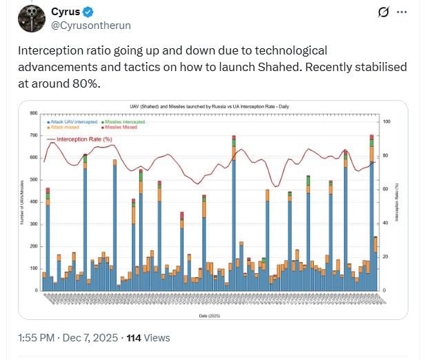Click the blue Attack UAV intercepted legend marker
The image size is (425, 360).
point(50,121)
